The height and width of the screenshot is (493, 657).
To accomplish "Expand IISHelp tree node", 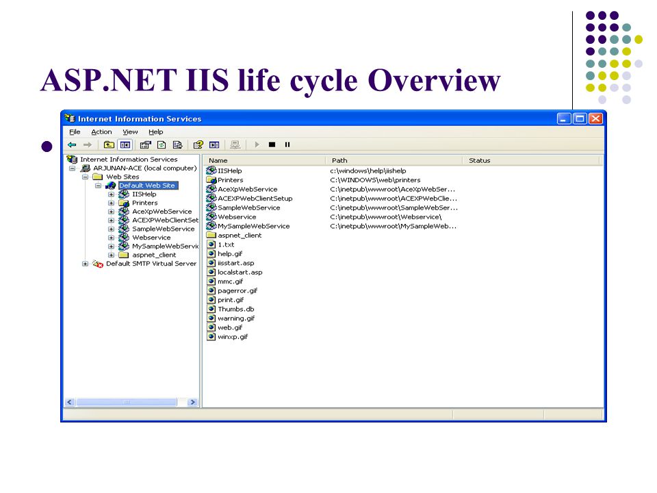I will coord(111,194).
